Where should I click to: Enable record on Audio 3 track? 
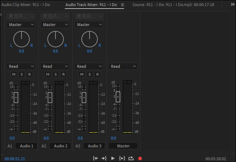click(97, 74)
